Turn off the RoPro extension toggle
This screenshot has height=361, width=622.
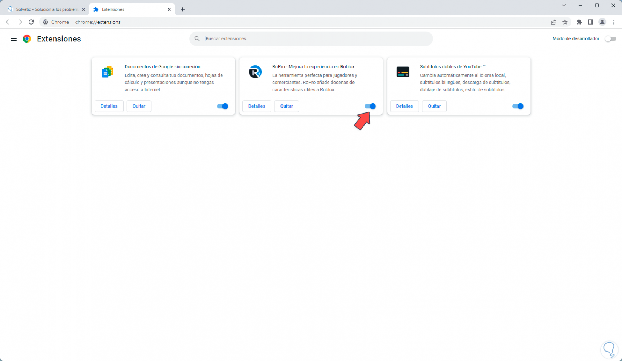370,106
